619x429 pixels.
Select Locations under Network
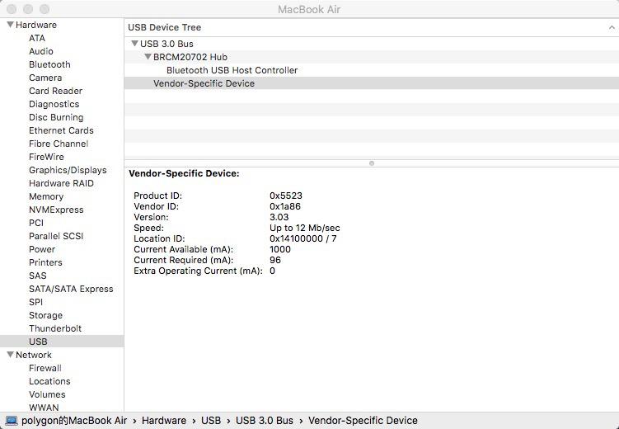pyautogui.click(x=49, y=381)
